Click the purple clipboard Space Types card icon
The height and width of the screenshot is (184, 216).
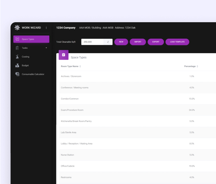[63, 55]
